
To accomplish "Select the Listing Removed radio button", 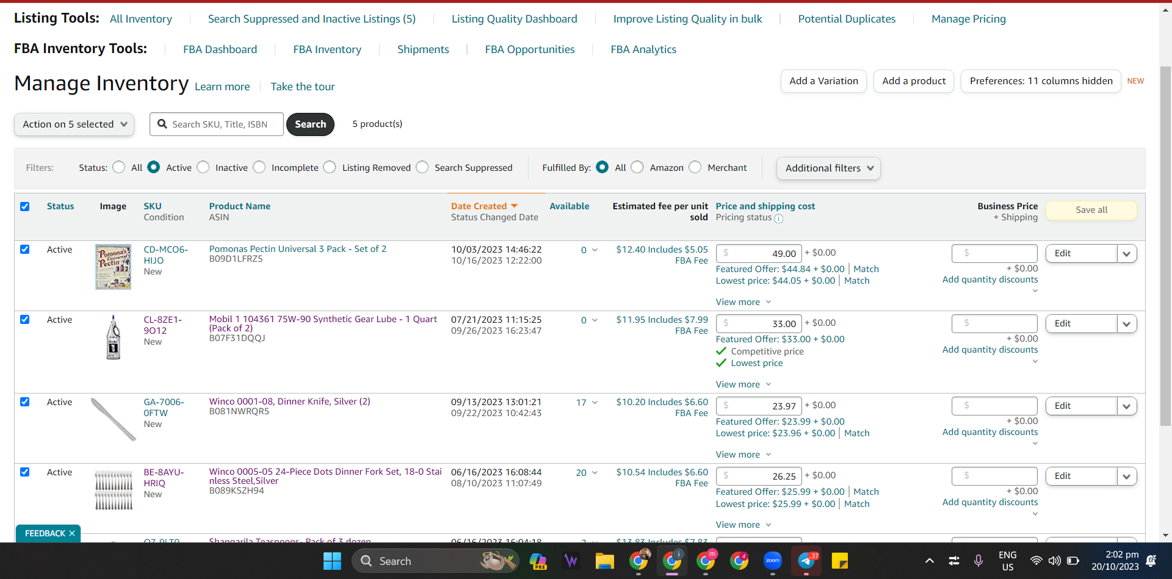I will click(x=330, y=167).
